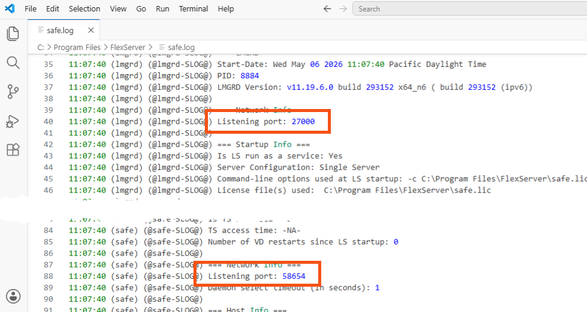Image resolution: width=587 pixels, height=312 pixels.
Task: Click the VS Code logo icon
Action: 10,8
